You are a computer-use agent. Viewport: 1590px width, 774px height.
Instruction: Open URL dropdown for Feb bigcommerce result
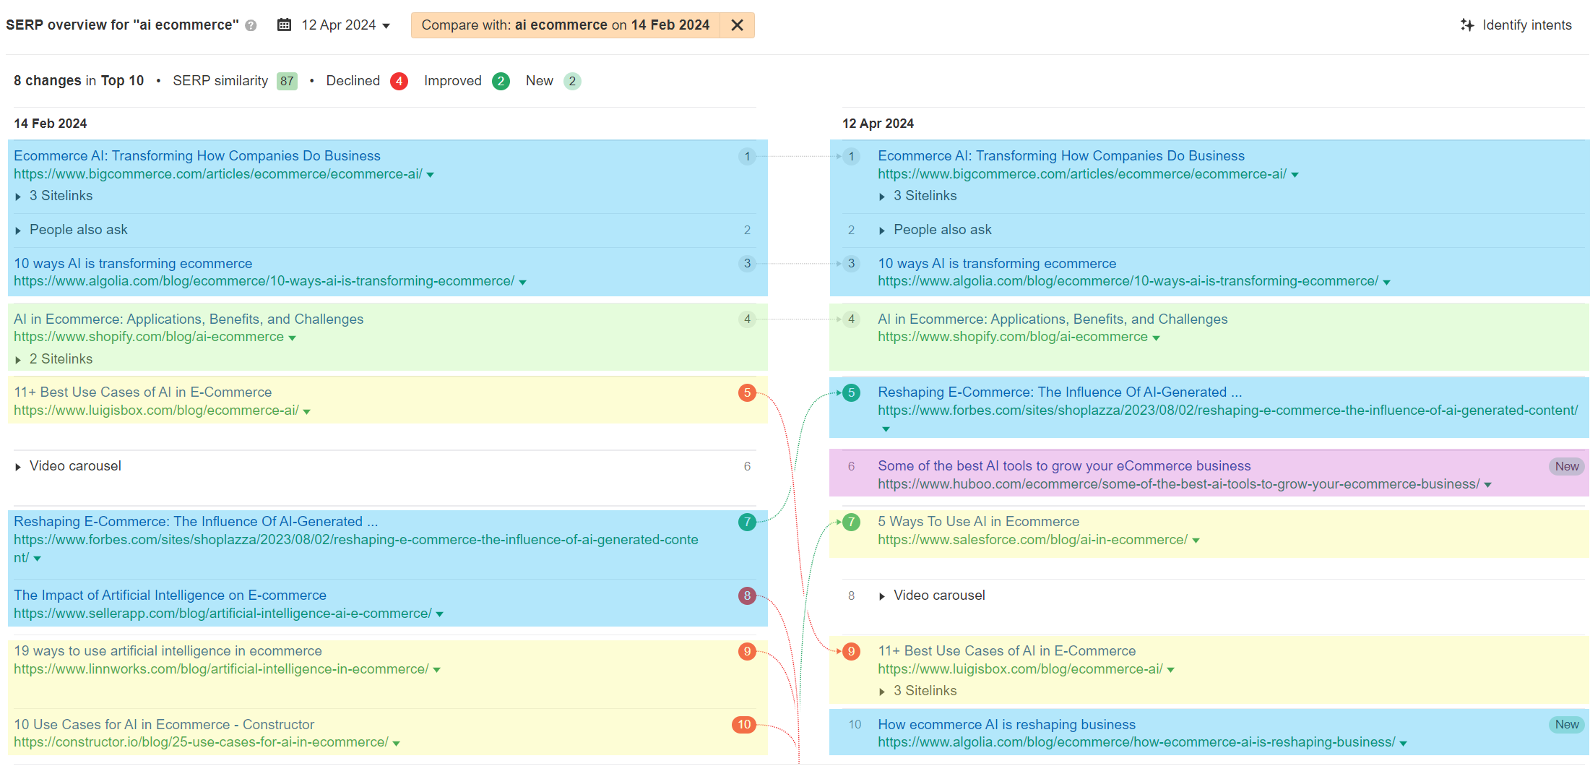click(431, 175)
